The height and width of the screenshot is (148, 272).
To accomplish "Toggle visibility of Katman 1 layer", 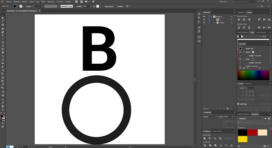I will pos(204,17).
